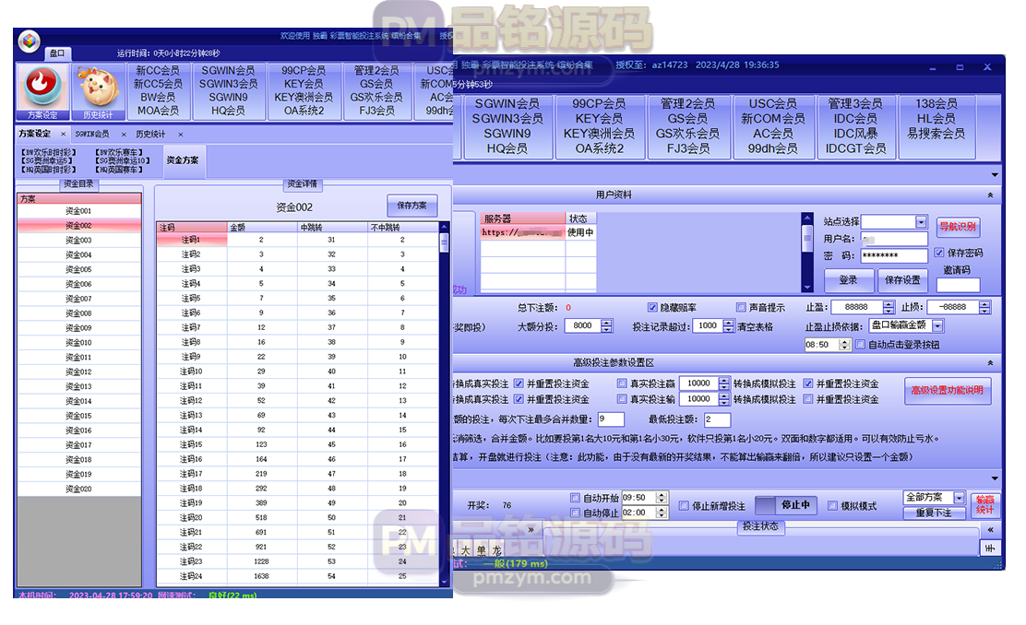Open 高级设置功能说明 button
This screenshot has height=625, width=1026.
coord(947,390)
